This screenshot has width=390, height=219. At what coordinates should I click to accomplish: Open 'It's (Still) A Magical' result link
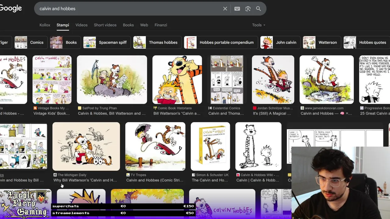pos(272,113)
